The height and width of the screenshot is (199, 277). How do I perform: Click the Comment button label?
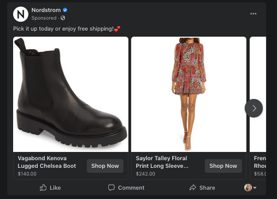tap(131, 187)
